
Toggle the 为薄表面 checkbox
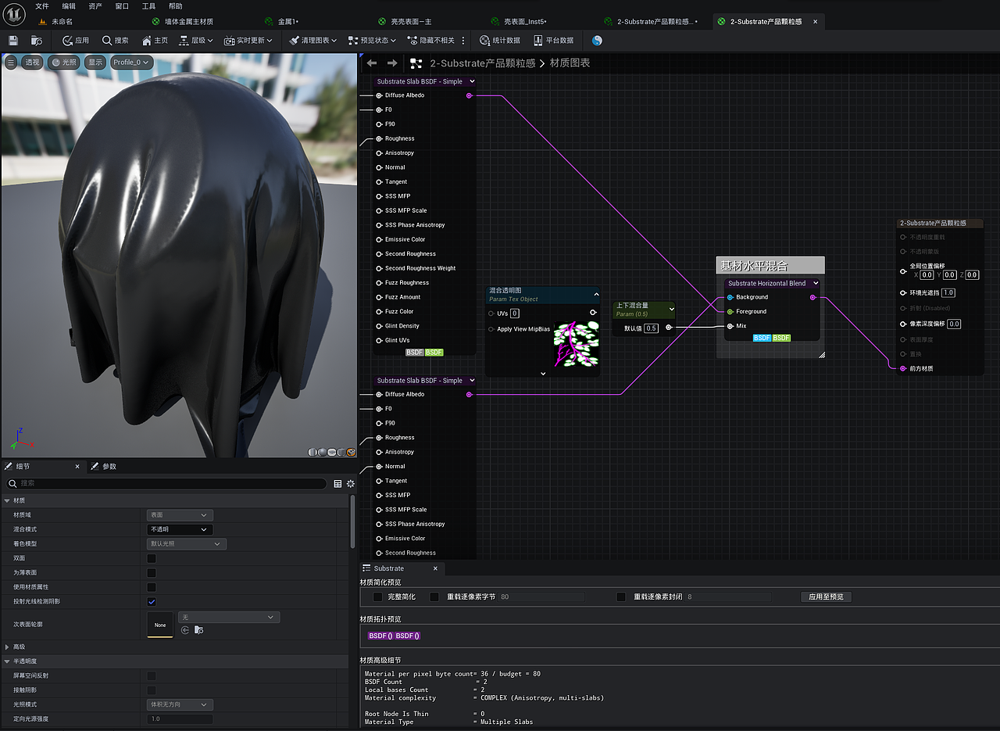(152, 573)
